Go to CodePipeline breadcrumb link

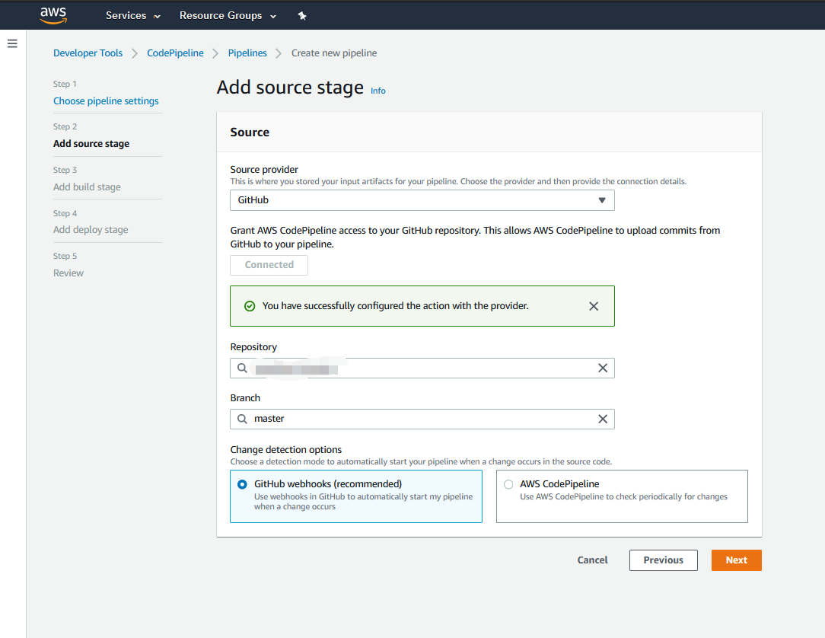coord(175,53)
